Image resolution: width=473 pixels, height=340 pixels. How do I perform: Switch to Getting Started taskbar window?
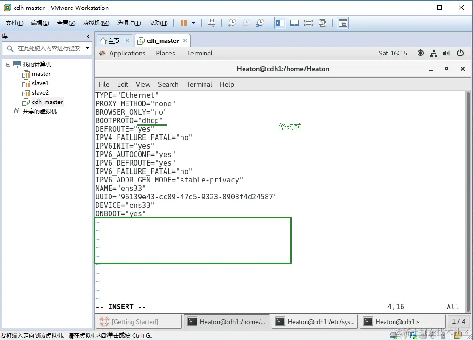[x=140, y=322]
